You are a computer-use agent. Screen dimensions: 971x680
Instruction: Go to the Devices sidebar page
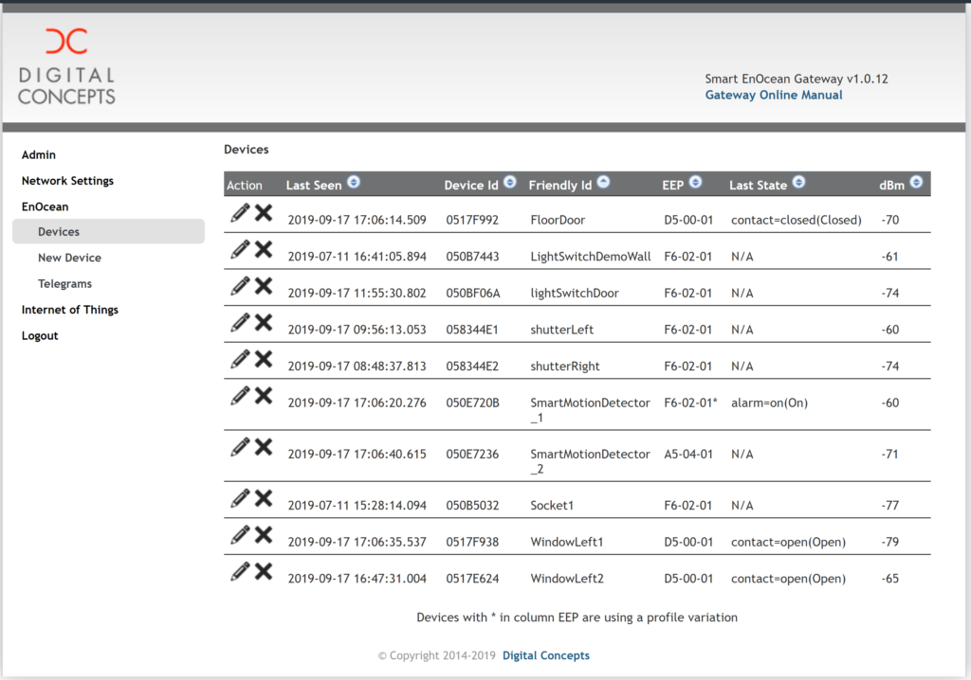pos(108,231)
